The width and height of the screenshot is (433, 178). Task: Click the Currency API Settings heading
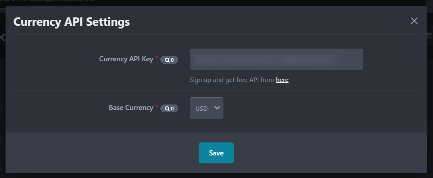pos(71,22)
